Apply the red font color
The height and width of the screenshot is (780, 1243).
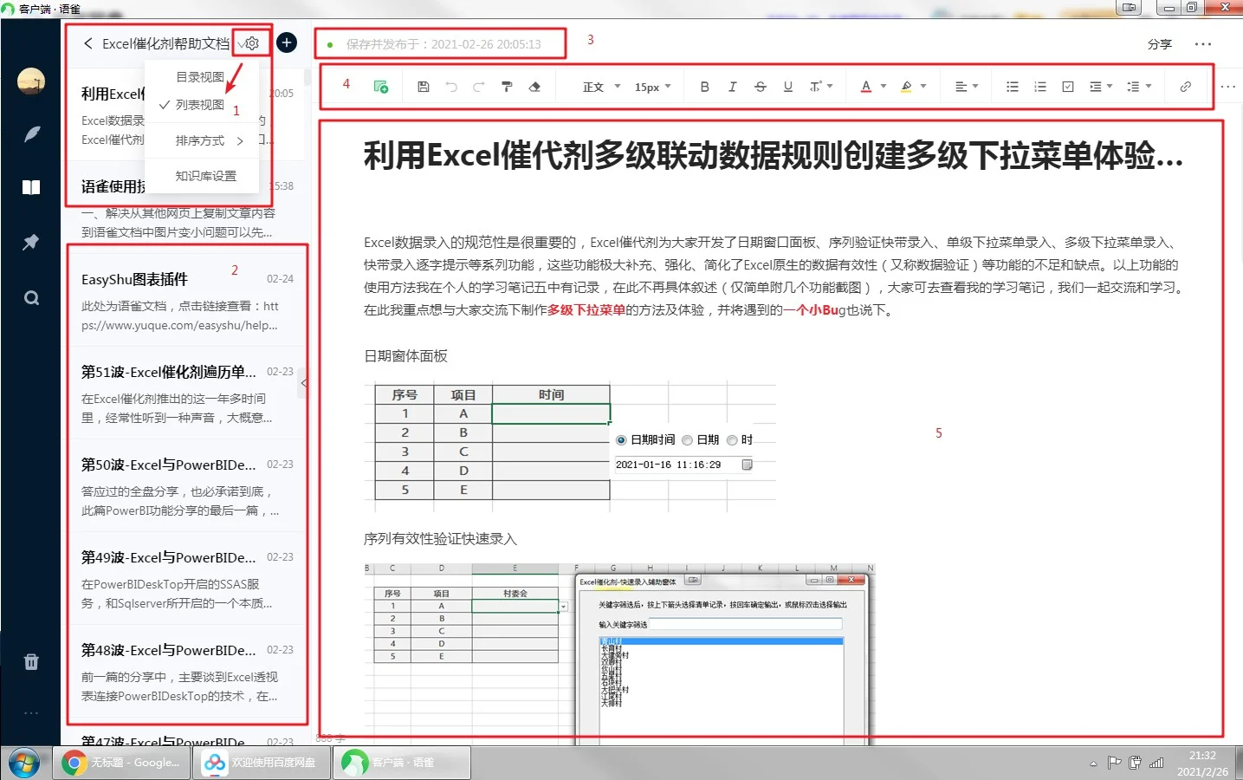pos(865,87)
